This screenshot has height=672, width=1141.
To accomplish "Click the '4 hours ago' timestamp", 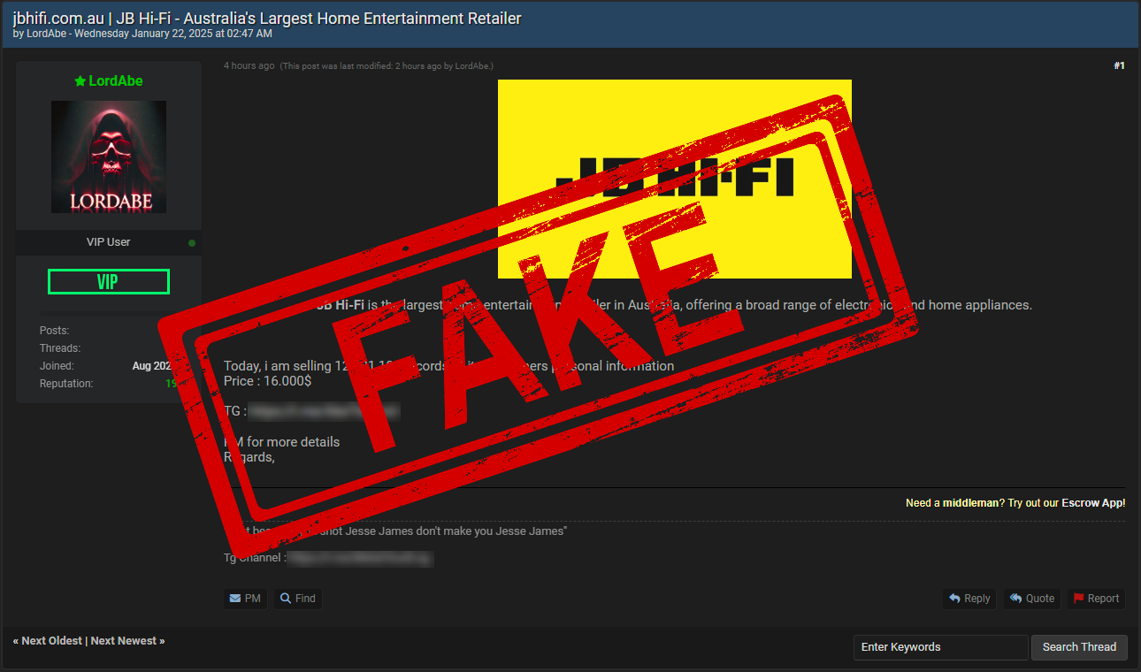I will pyautogui.click(x=249, y=65).
